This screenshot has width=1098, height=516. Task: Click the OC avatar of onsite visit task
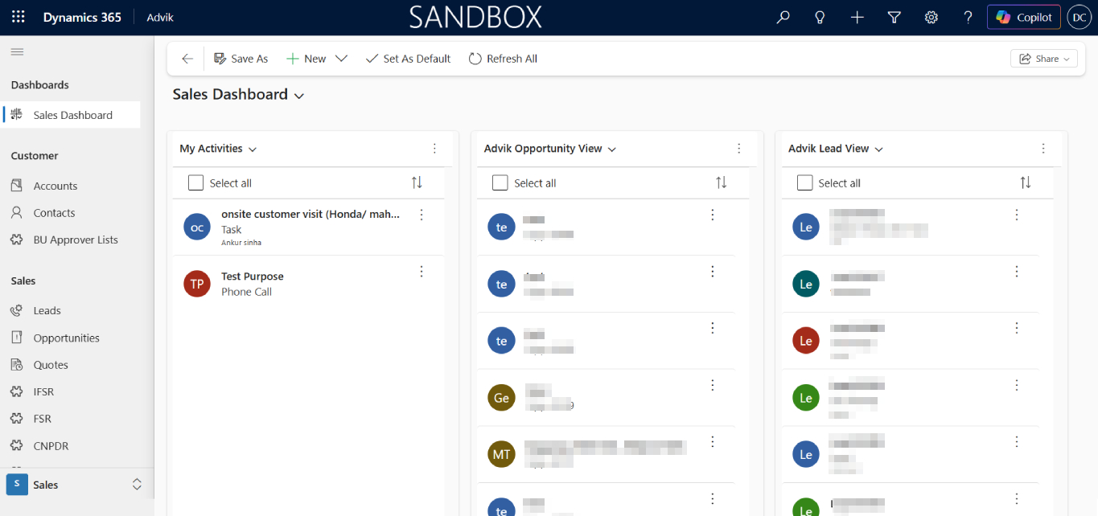coord(197,227)
